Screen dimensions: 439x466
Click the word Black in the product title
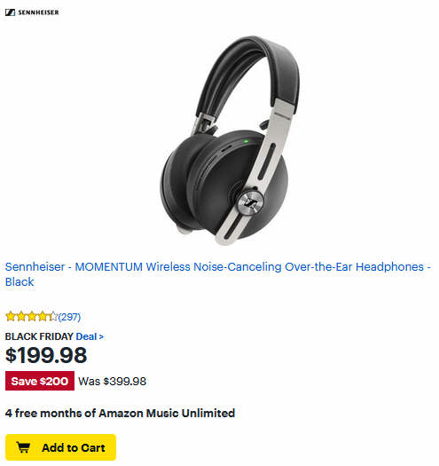pyautogui.click(x=20, y=281)
